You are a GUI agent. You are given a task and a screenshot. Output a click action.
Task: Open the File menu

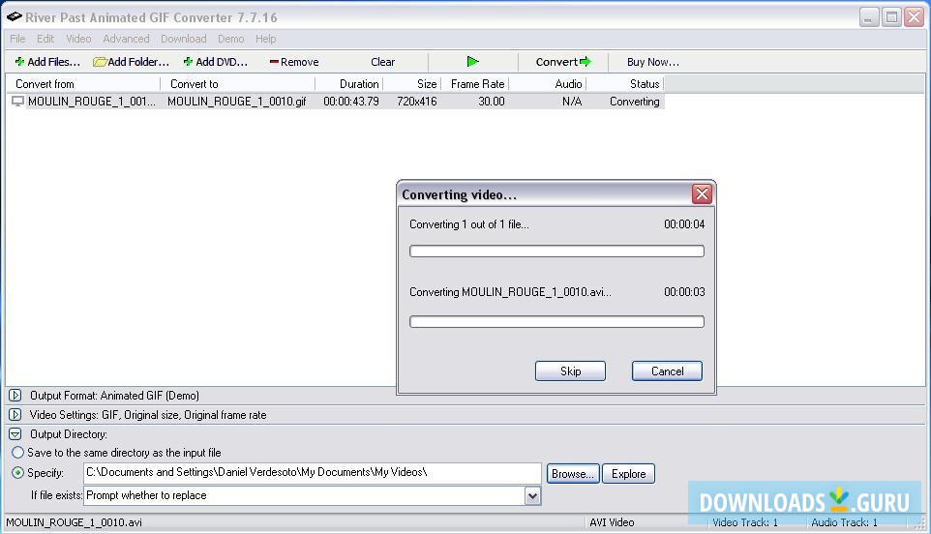[x=17, y=39]
